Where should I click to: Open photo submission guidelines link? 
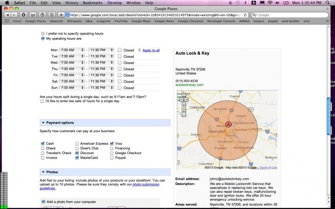coord(146,184)
